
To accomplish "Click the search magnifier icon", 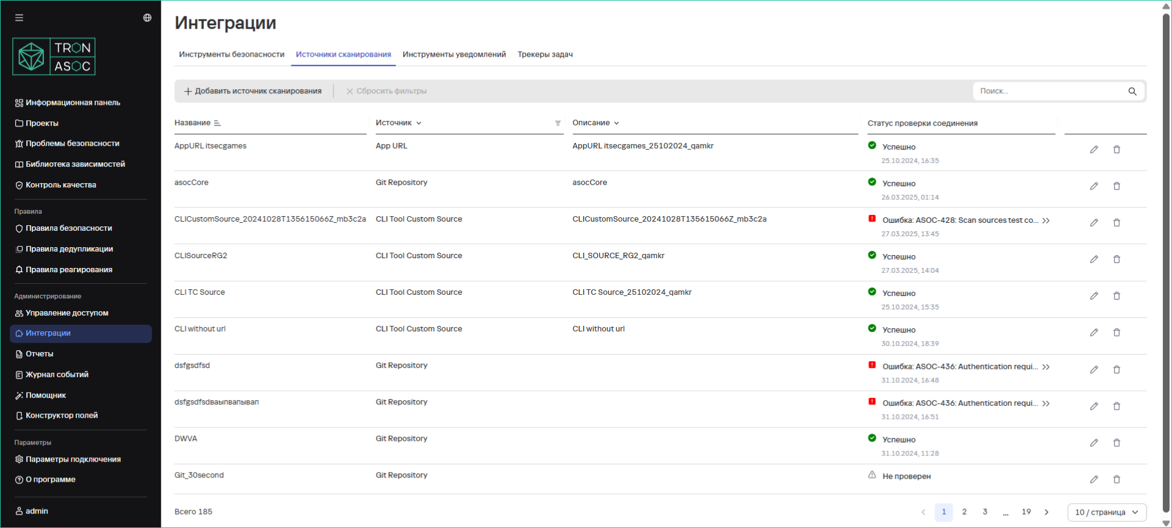I will point(1132,92).
